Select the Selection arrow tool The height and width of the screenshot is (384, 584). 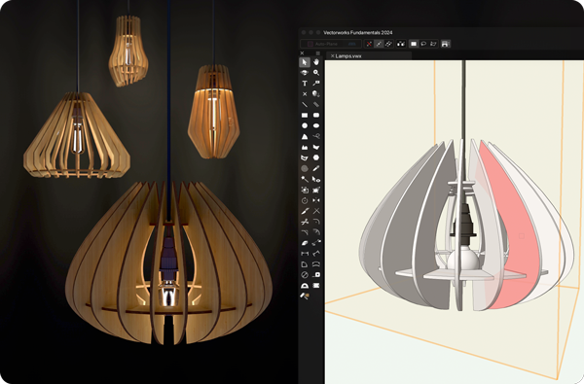[305, 62]
